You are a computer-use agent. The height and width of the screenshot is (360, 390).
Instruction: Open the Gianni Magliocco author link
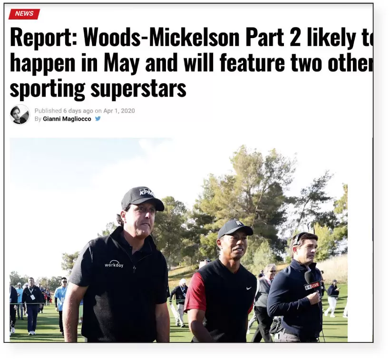67,119
